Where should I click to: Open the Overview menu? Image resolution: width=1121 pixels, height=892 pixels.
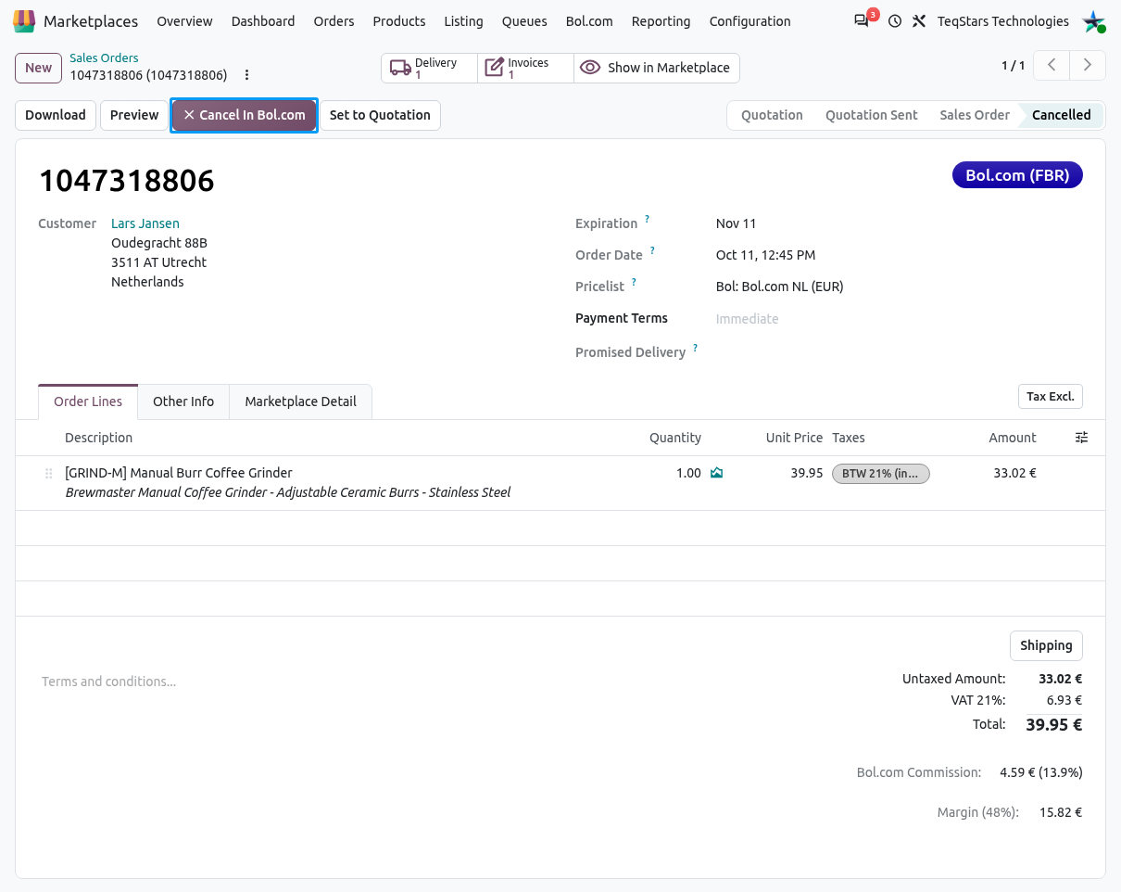click(184, 21)
